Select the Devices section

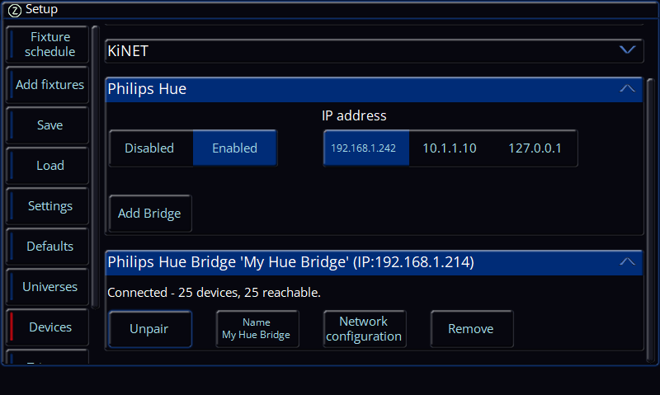[x=48, y=327]
